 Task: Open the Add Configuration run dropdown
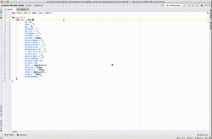(x=174, y=5)
